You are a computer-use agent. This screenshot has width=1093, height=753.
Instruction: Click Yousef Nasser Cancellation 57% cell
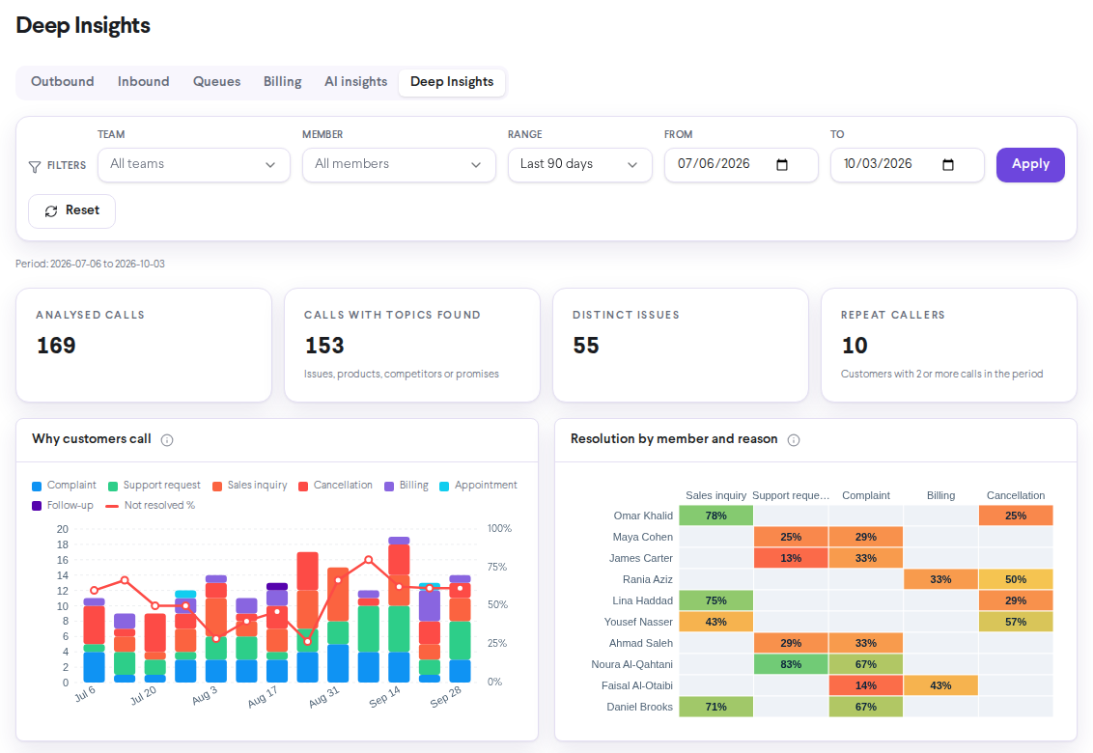click(x=1016, y=622)
